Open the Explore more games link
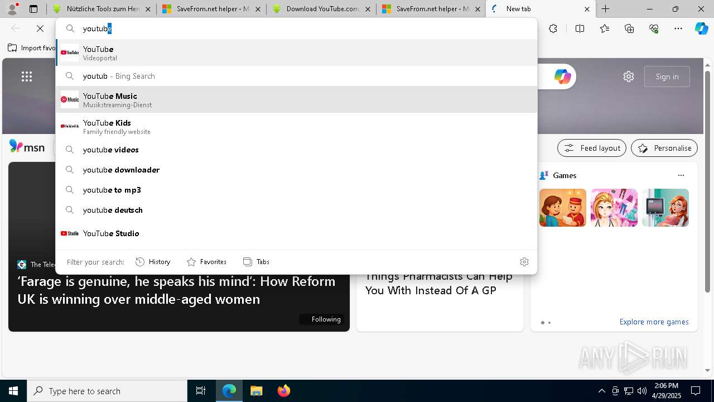The width and height of the screenshot is (714, 402). click(654, 322)
